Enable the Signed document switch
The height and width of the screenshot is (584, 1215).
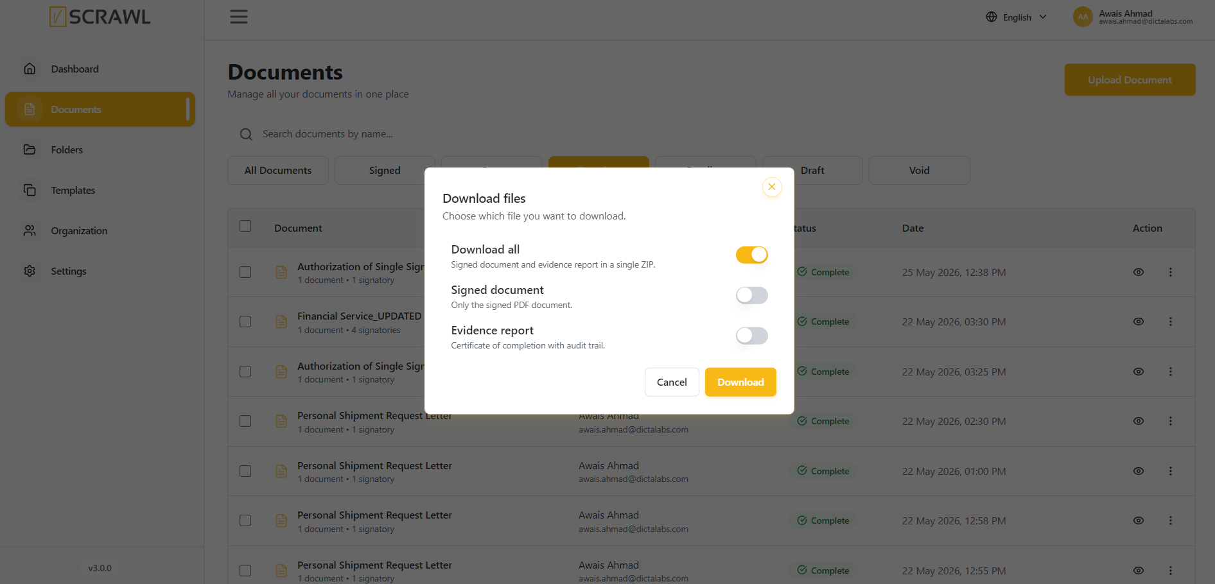click(x=751, y=295)
